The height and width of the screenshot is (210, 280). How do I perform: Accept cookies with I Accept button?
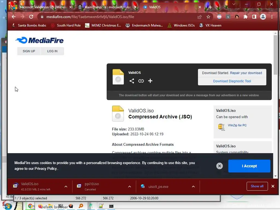249,166
